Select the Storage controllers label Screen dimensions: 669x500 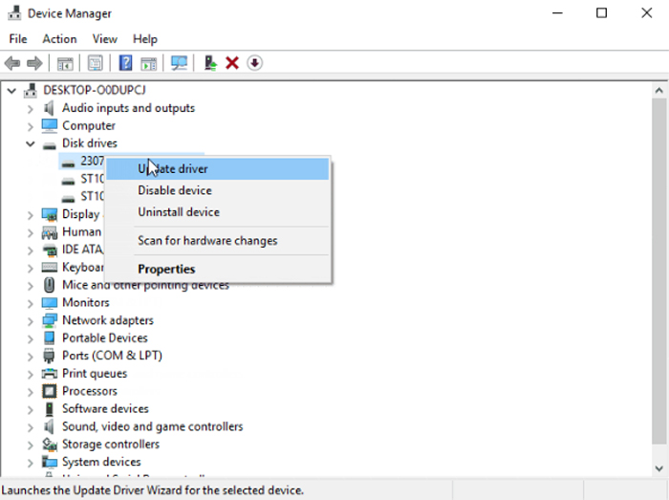pyautogui.click(x=111, y=445)
